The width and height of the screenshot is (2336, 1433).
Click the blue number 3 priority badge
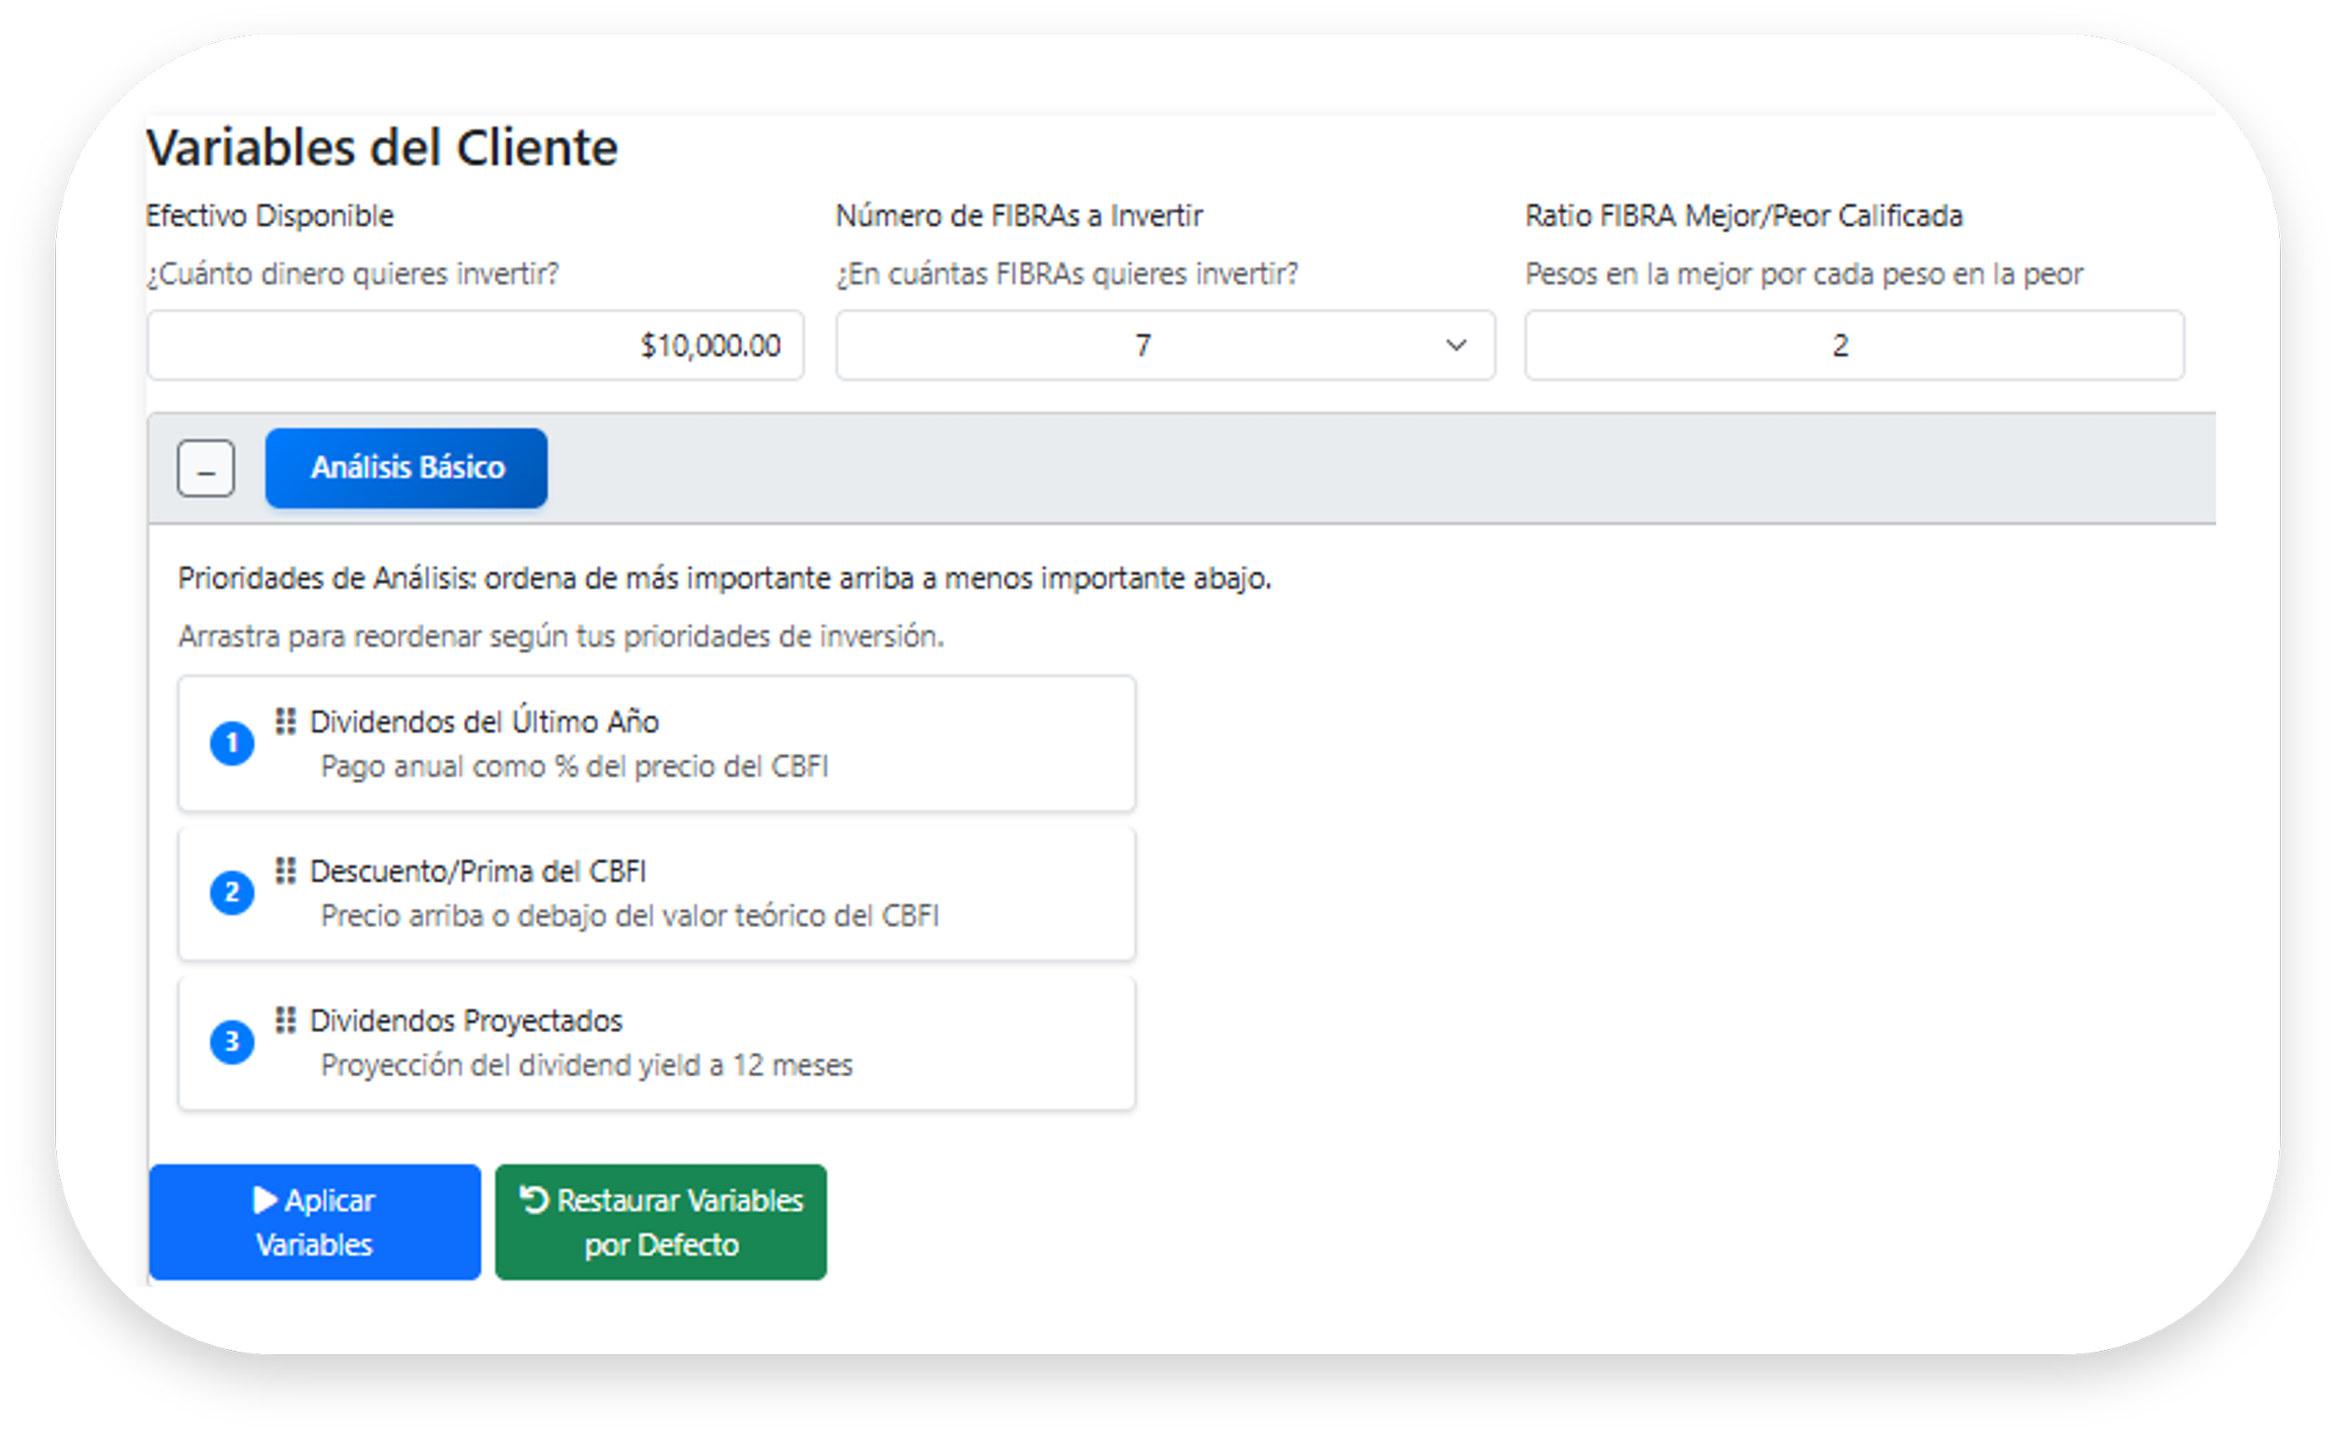pos(233,1042)
